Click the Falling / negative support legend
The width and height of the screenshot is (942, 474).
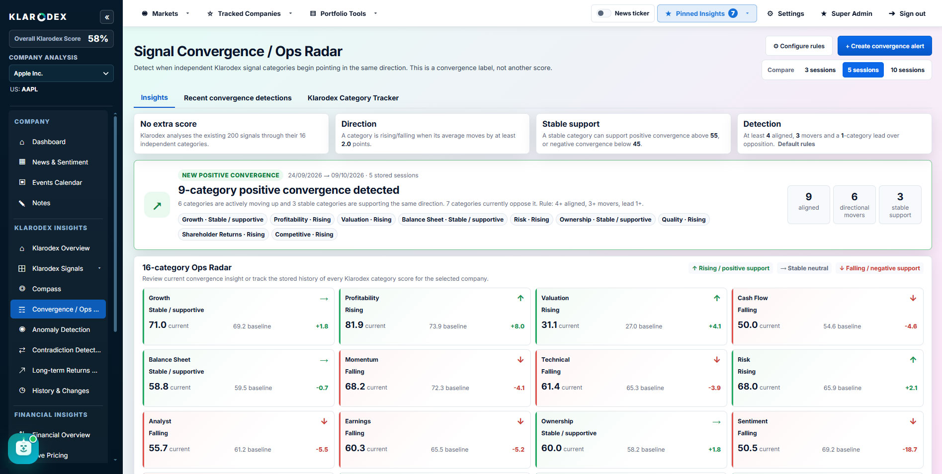[x=879, y=268]
